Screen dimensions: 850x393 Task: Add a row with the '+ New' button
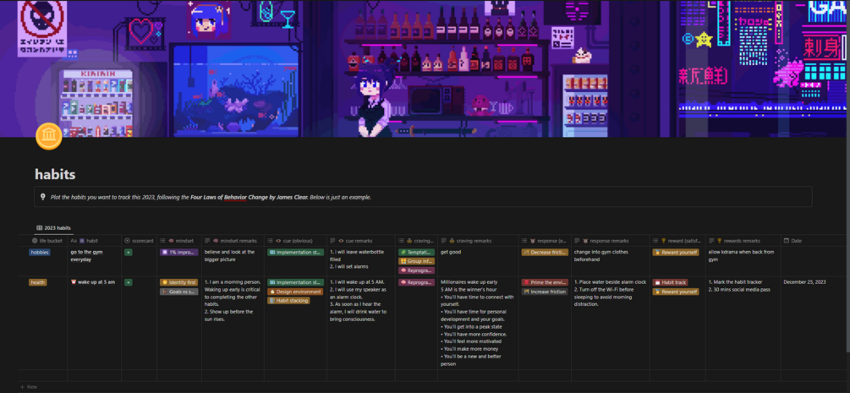point(29,387)
